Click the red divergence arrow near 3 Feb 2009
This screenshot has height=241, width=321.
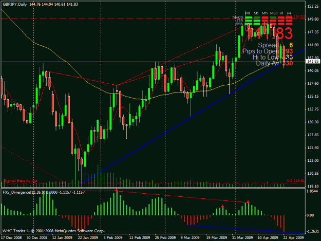pos(117,191)
